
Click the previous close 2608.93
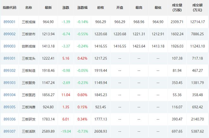coord(100,131)
